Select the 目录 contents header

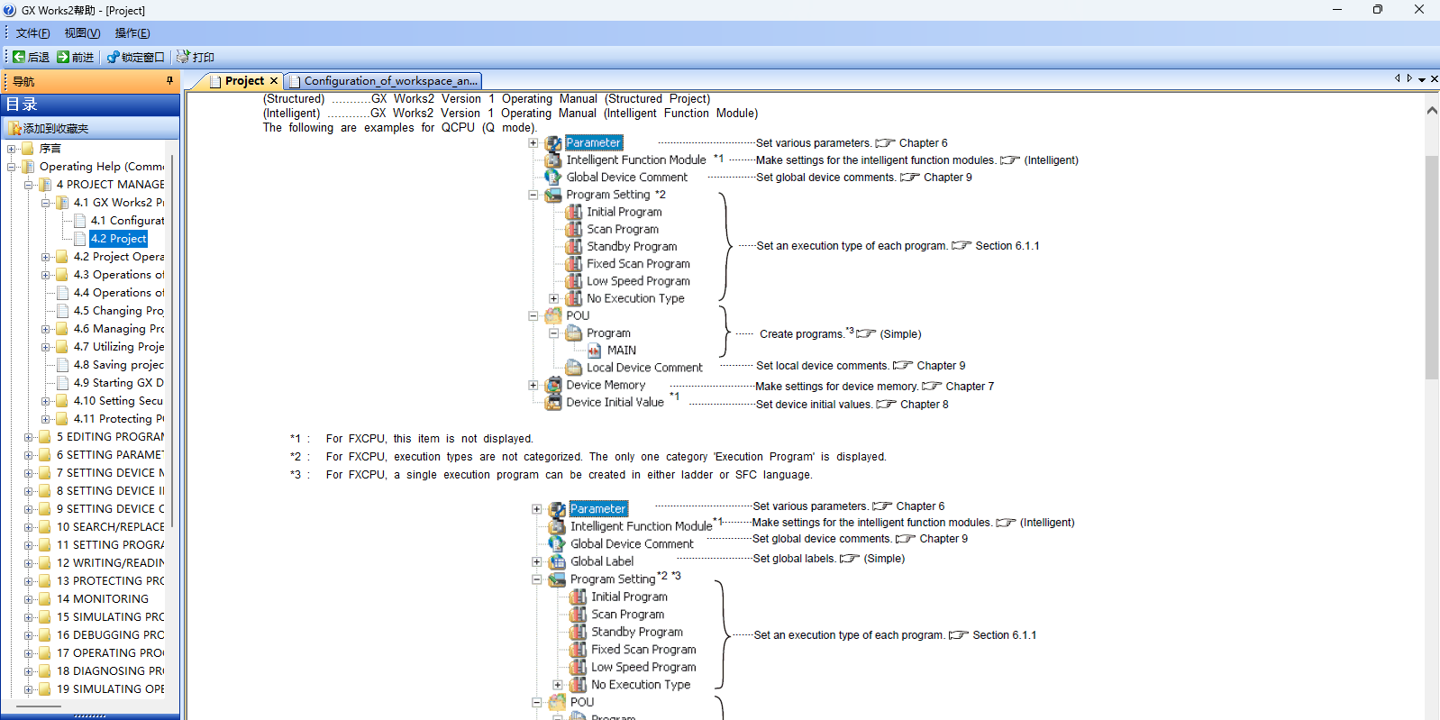pos(90,105)
